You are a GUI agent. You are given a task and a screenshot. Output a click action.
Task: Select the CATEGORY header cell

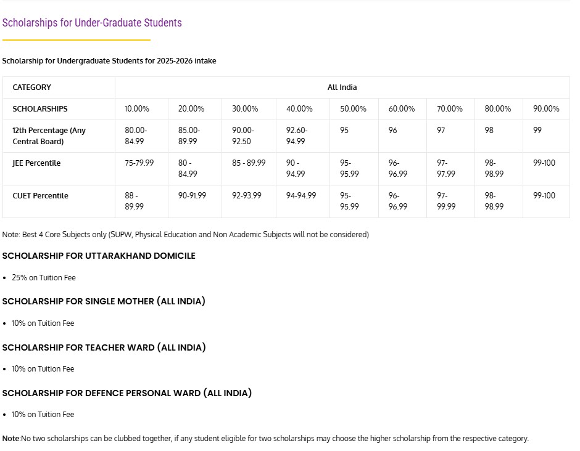[x=59, y=87]
